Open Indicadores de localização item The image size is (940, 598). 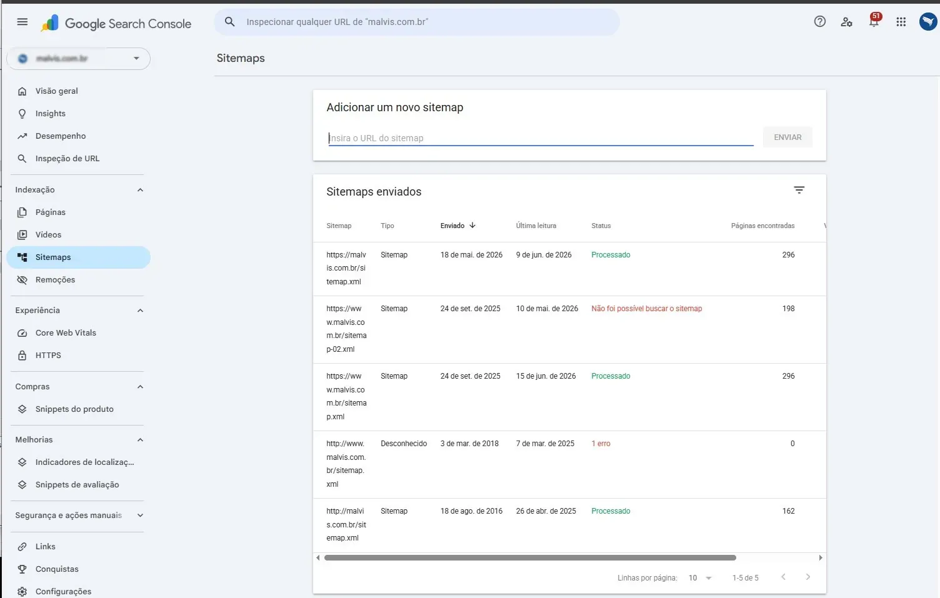[x=78, y=462]
